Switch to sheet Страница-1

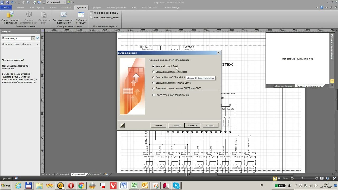(x=62, y=174)
